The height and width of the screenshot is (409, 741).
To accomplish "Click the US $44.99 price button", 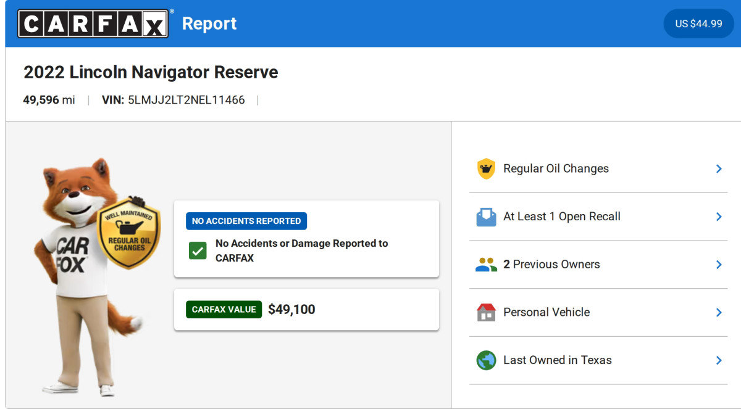I will pyautogui.click(x=698, y=23).
